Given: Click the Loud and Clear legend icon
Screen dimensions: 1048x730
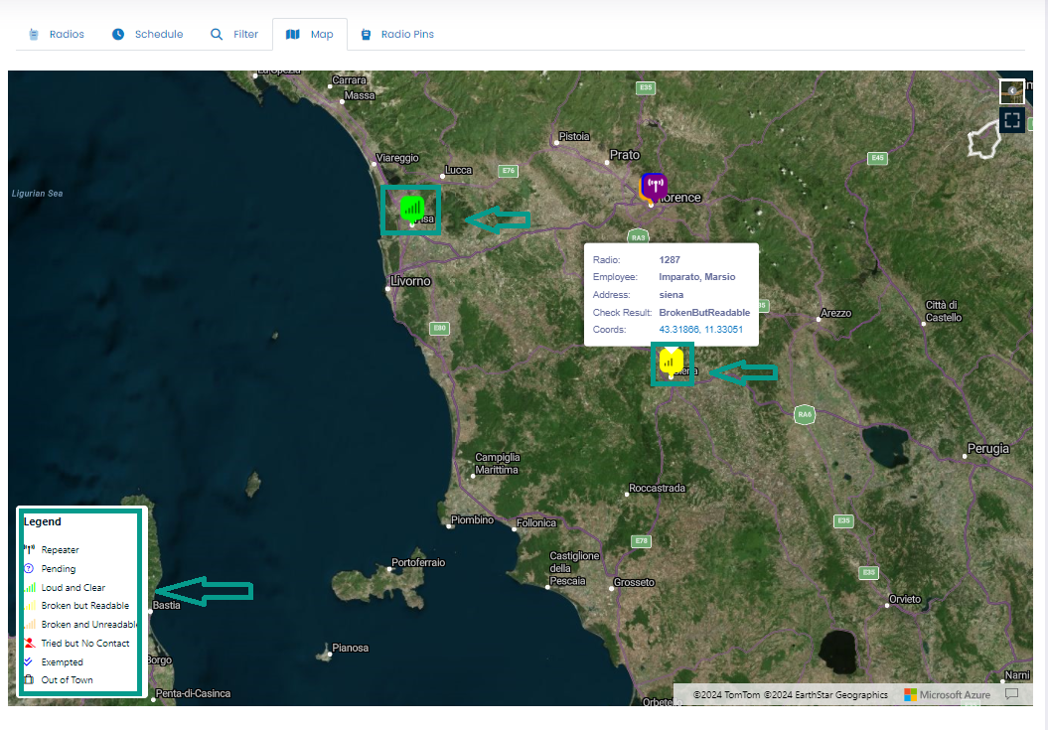Looking at the screenshot, I should 30,587.
